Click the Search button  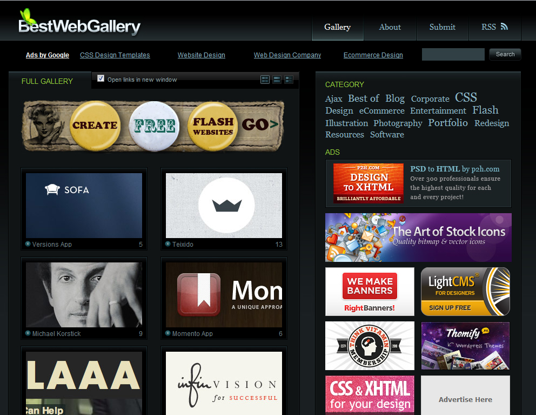[x=505, y=55]
